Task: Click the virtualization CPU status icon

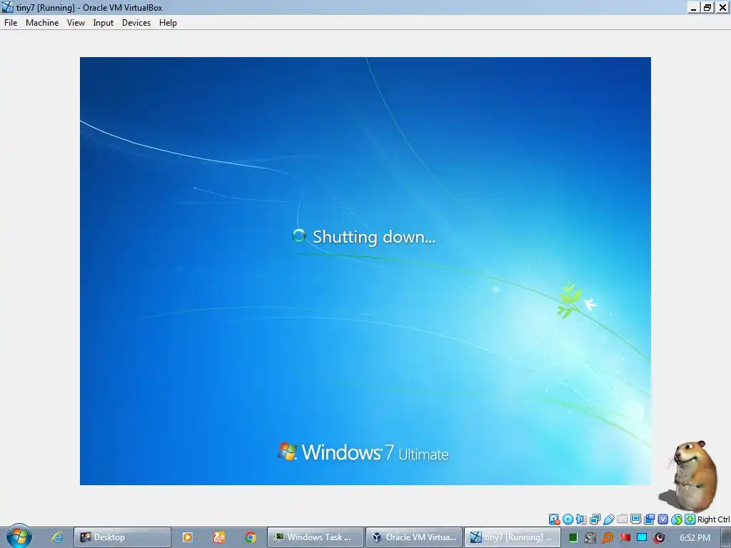Action: pyautogui.click(x=662, y=519)
